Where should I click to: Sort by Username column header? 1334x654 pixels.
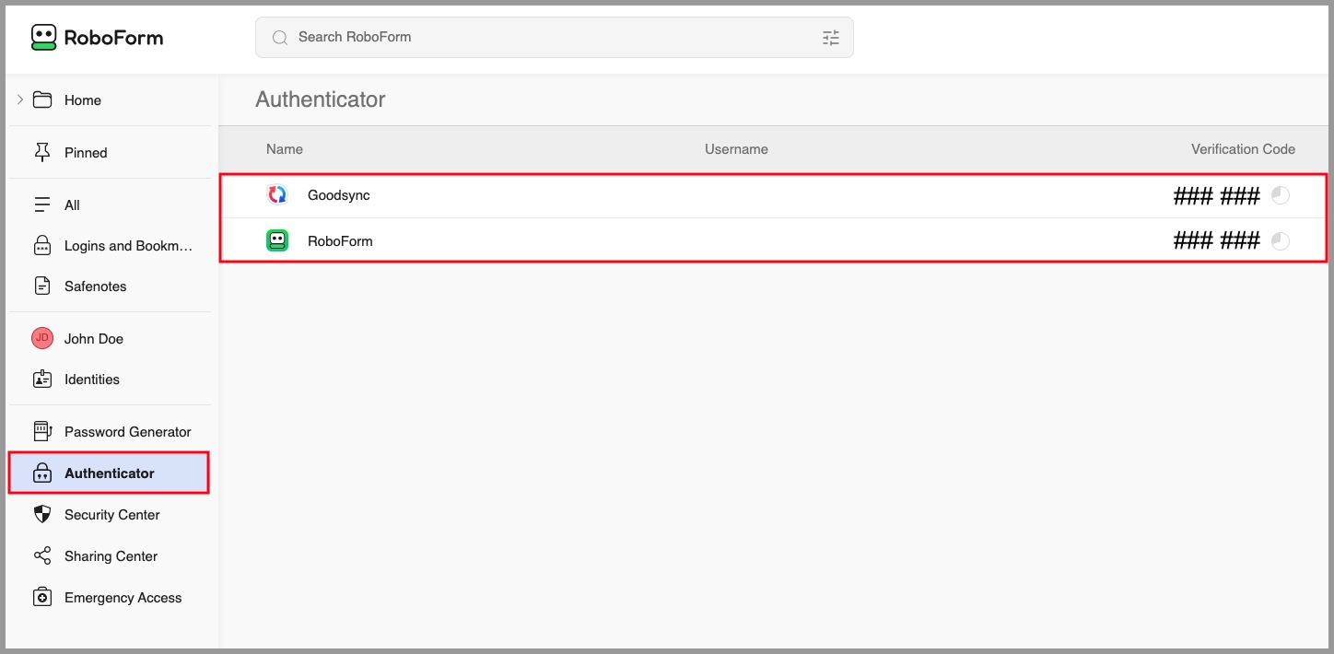[x=736, y=149]
